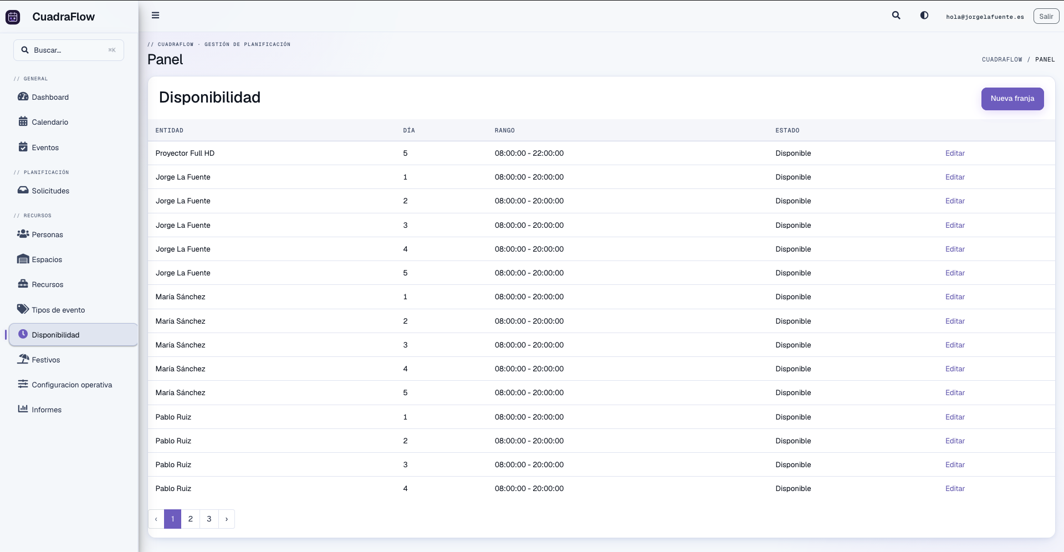This screenshot has height=552, width=1064.
Task: Click the Salir logout button
Action: pos(1046,17)
